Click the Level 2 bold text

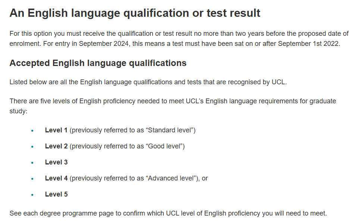point(56,146)
